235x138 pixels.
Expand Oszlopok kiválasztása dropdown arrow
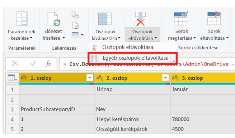119,38
